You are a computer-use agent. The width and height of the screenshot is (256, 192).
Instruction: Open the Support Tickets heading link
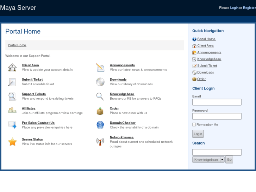point(34,94)
